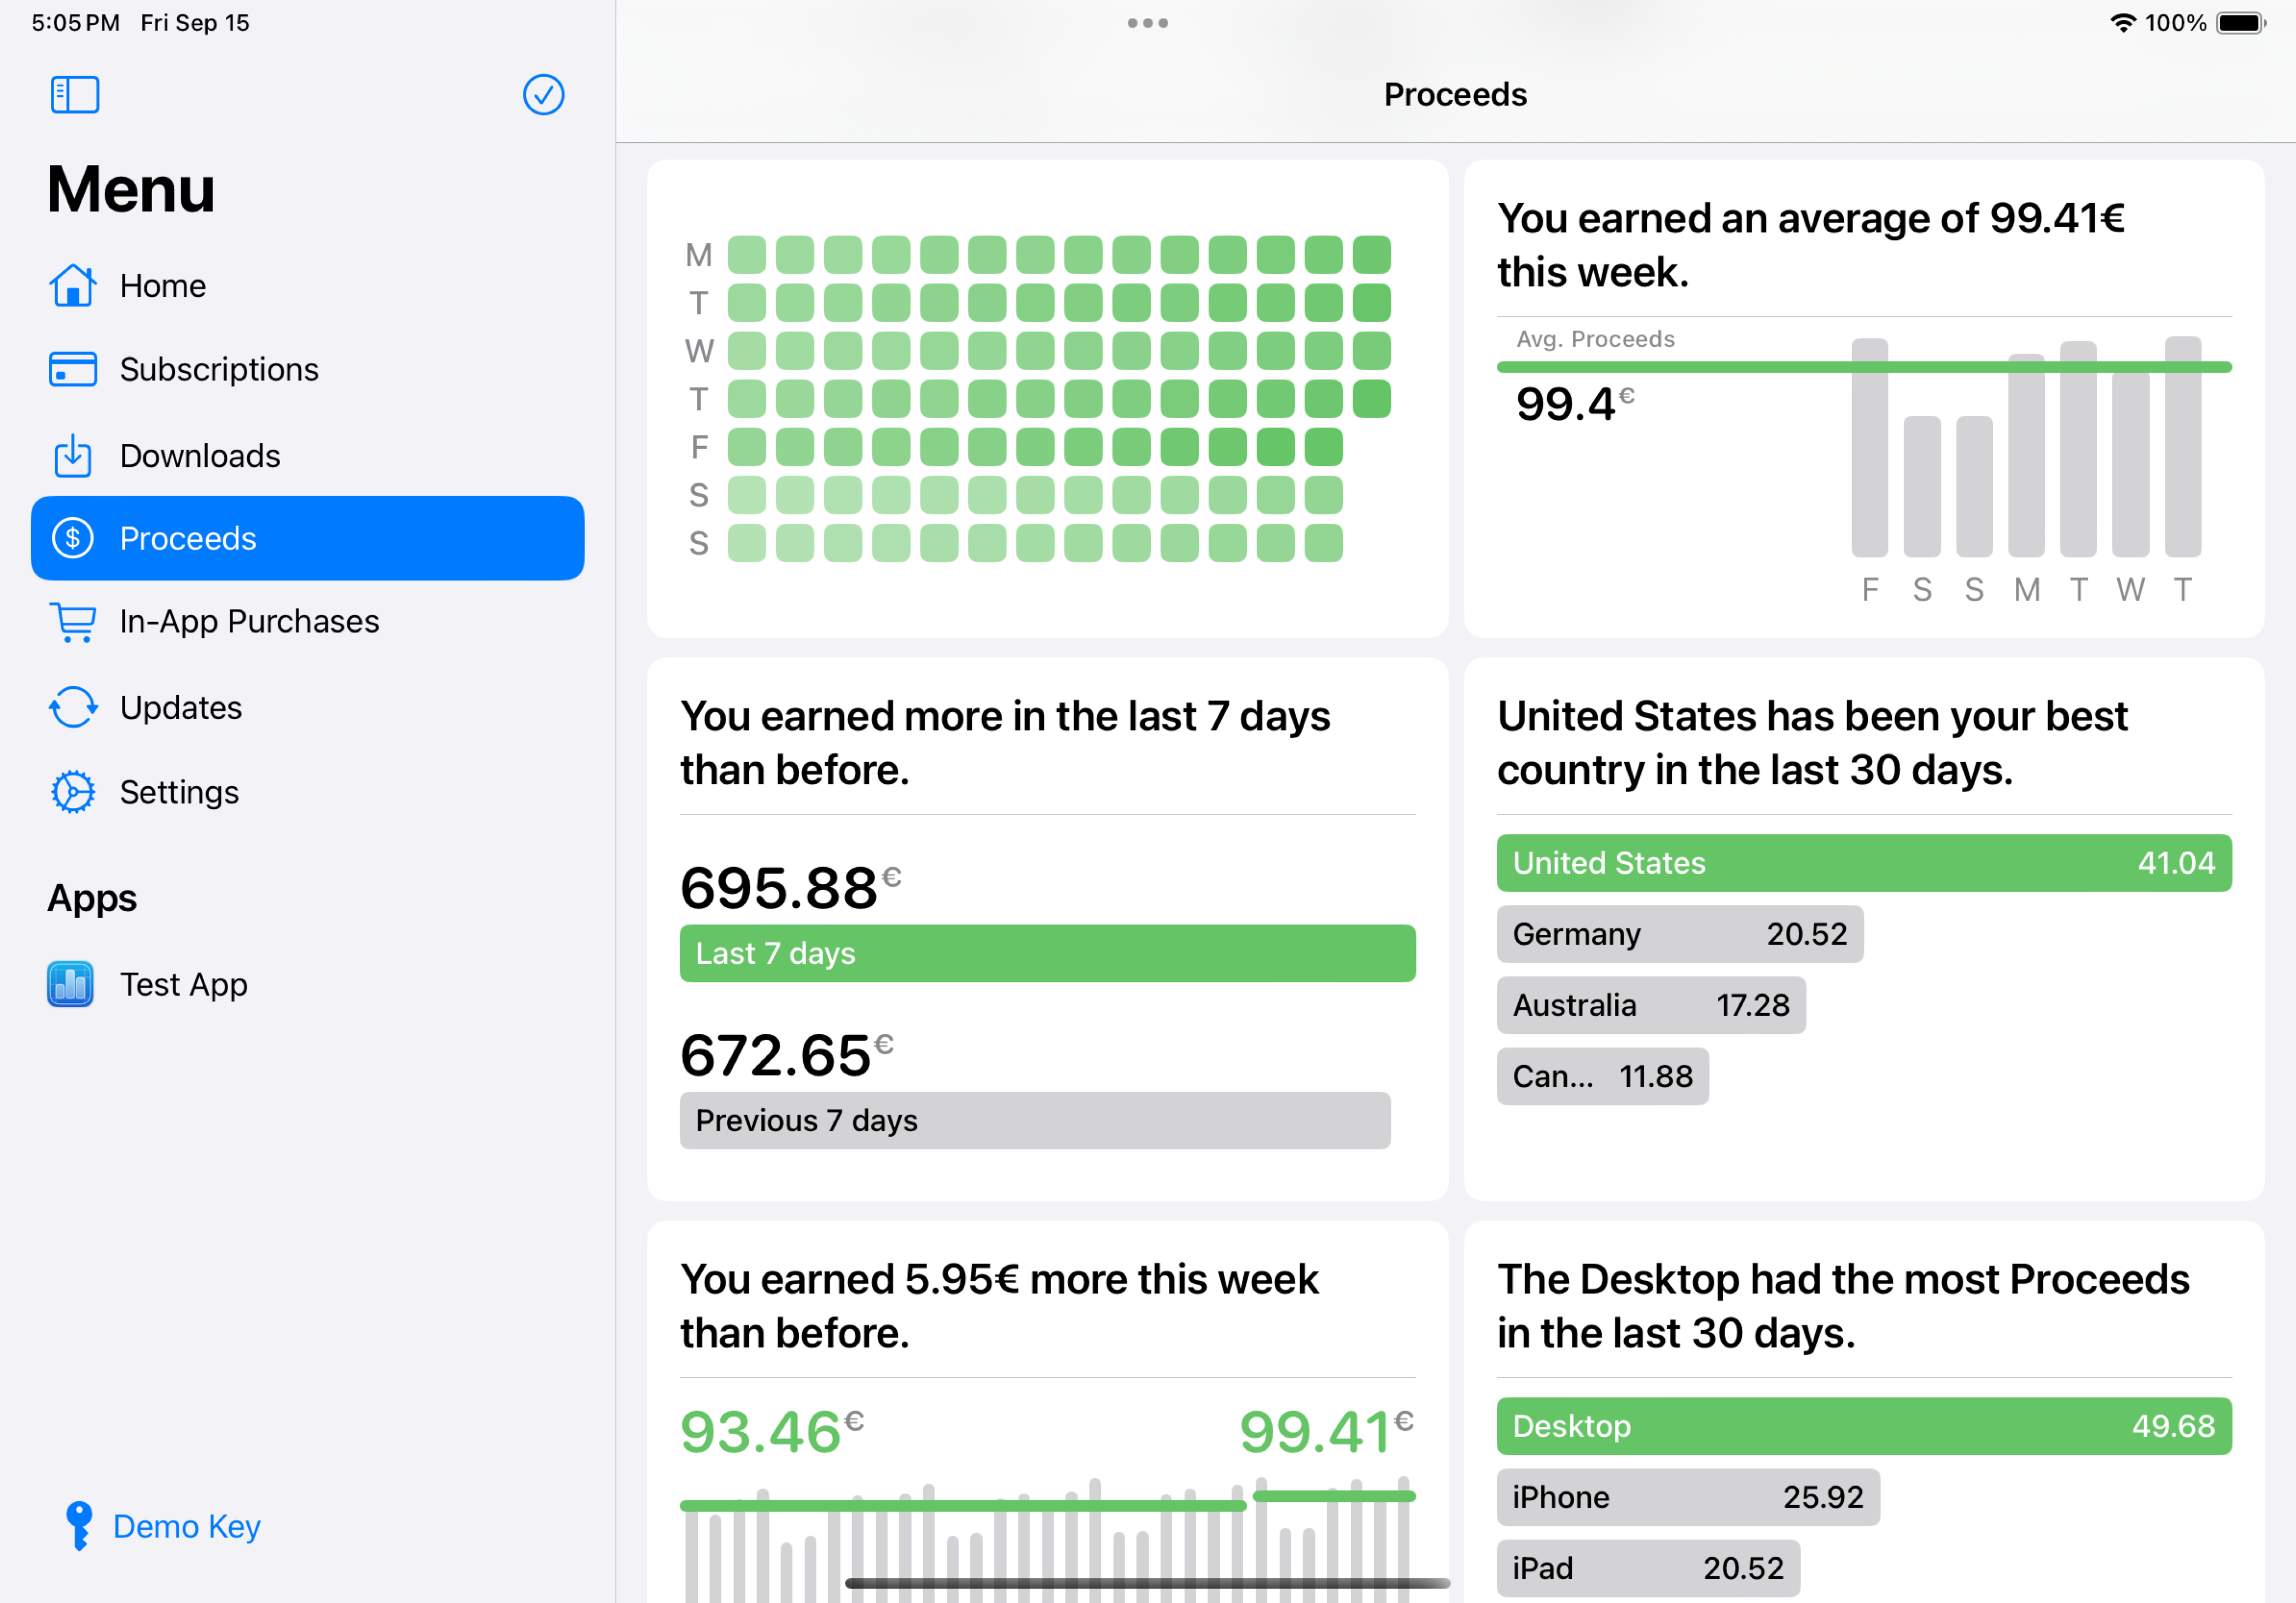Viewport: 2296px width, 1603px height.
Task: Click the Last 7 days green bar
Action: 1047,953
